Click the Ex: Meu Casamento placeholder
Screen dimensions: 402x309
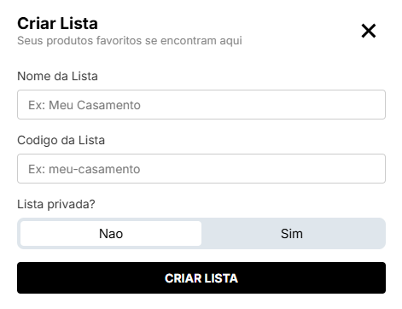pyautogui.click(x=84, y=105)
